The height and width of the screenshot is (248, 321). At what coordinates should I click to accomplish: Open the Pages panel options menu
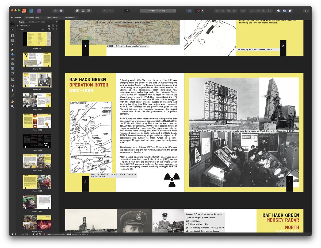click(x=57, y=22)
